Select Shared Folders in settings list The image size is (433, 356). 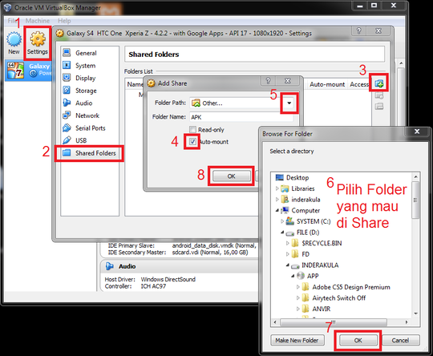pyautogui.click(x=90, y=153)
